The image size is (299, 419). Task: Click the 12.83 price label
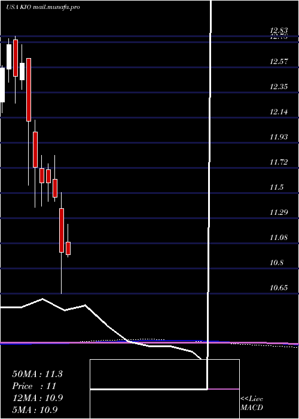(x=279, y=31)
